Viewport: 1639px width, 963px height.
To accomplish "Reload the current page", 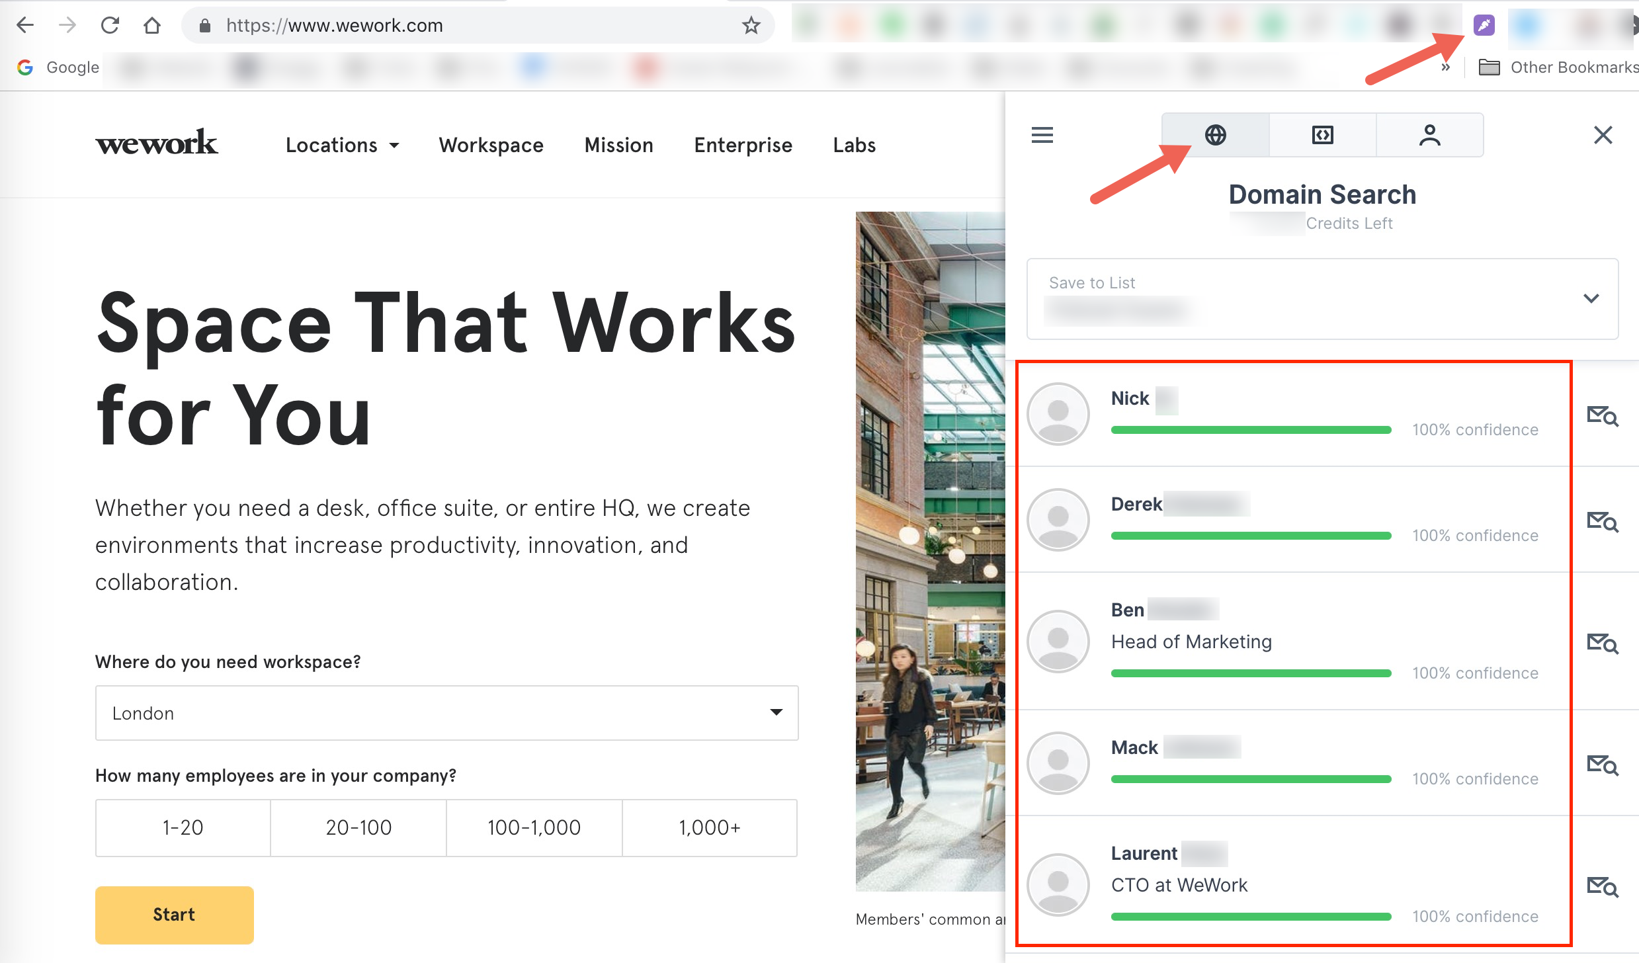I will pyautogui.click(x=110, y=25).
